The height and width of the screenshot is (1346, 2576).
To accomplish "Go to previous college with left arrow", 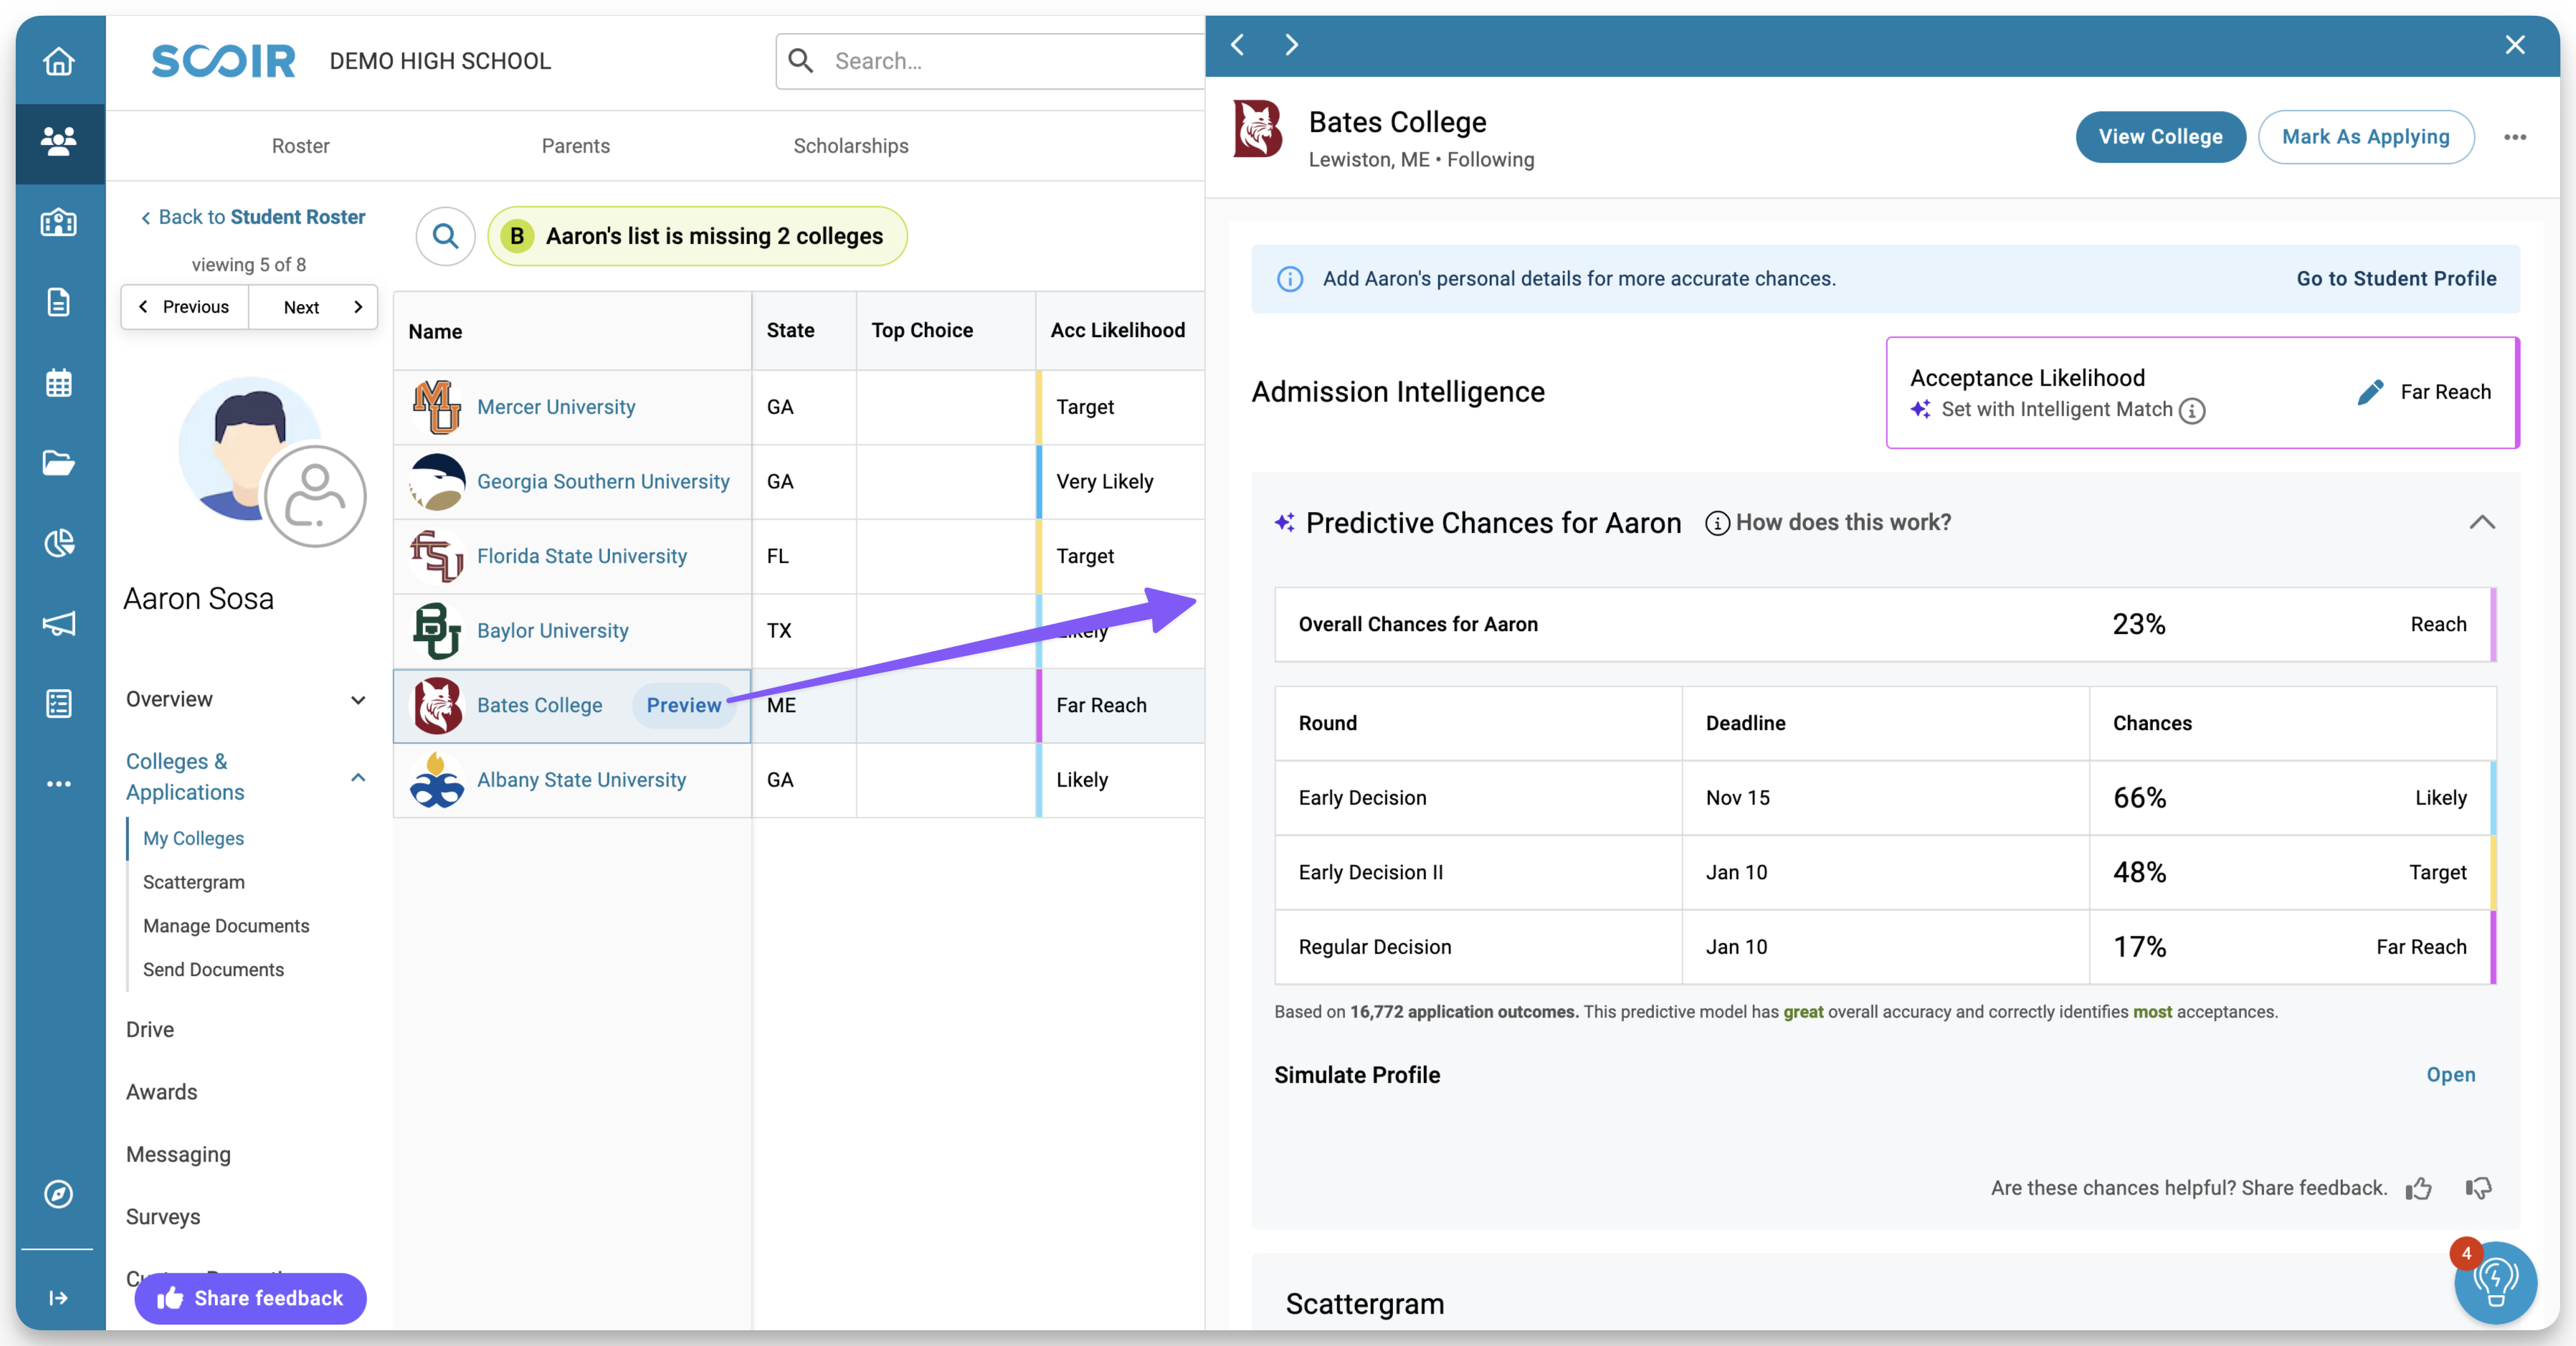I will (1238, 44).
